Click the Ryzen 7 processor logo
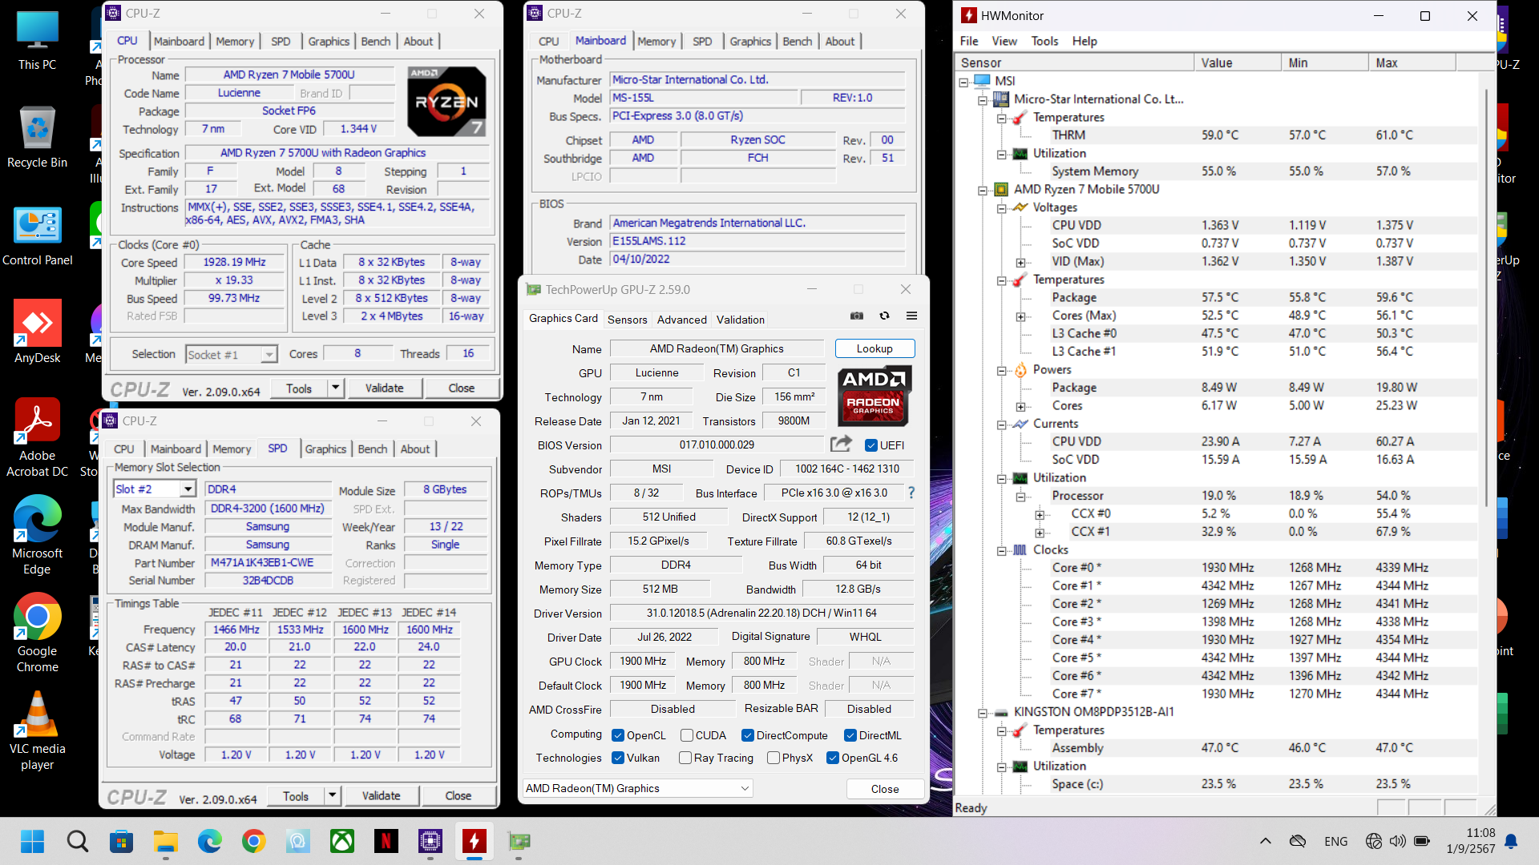 446,102
